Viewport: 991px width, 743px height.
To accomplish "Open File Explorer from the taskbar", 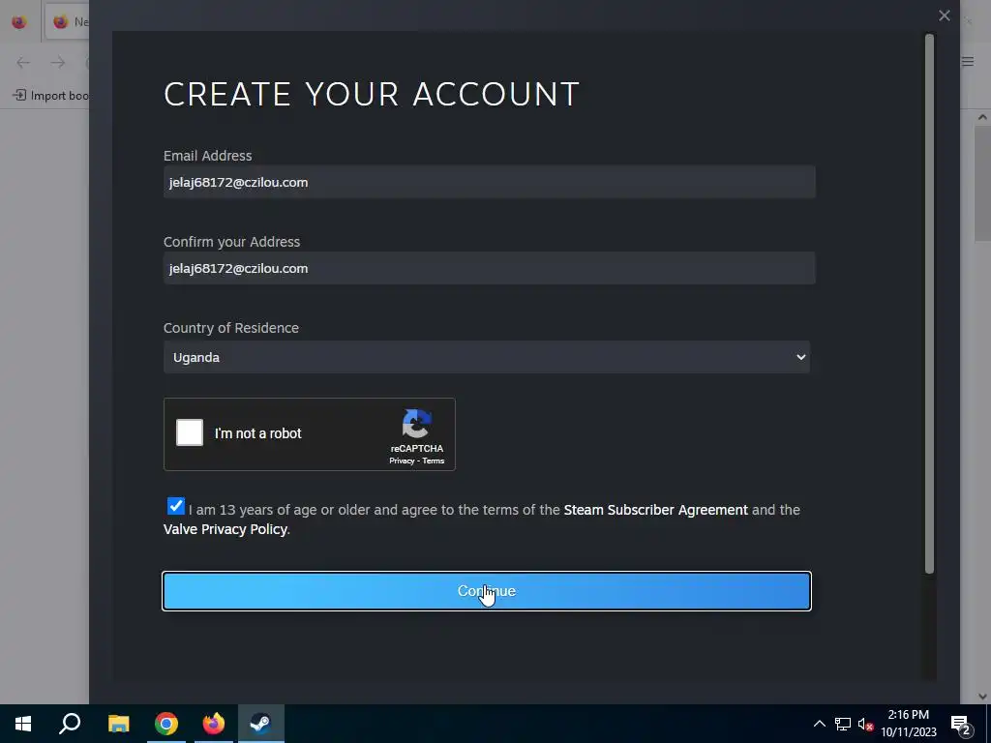I will tap(118, 724).
